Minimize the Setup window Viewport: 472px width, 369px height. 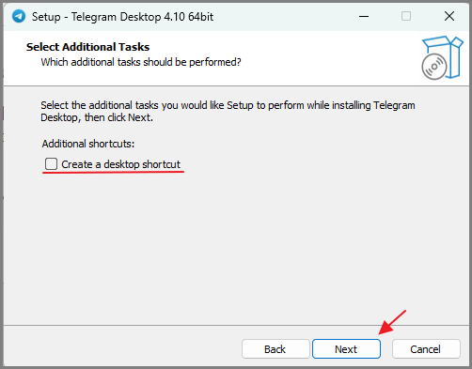[x=364, y=16]
